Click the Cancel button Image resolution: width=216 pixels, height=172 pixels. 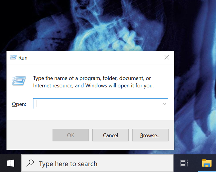tap(110, 135)
